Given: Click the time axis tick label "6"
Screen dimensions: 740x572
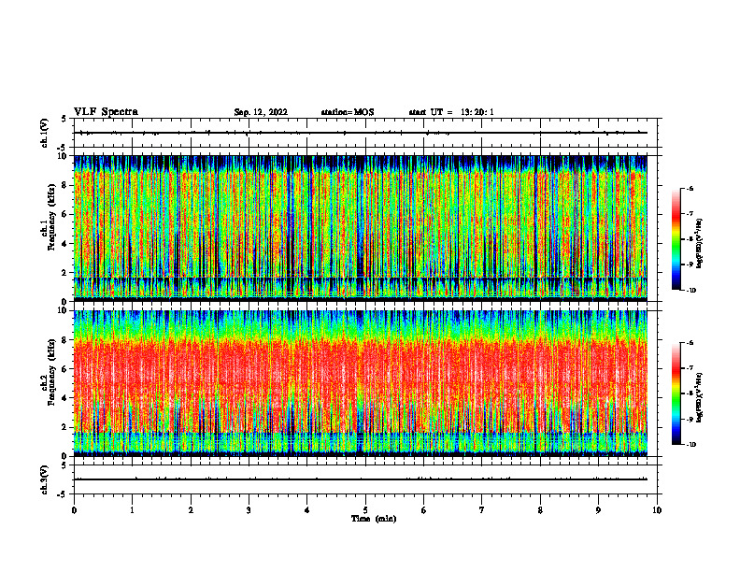Looking at the screenshot, I should pyautogui.click(x=424, y=510).
